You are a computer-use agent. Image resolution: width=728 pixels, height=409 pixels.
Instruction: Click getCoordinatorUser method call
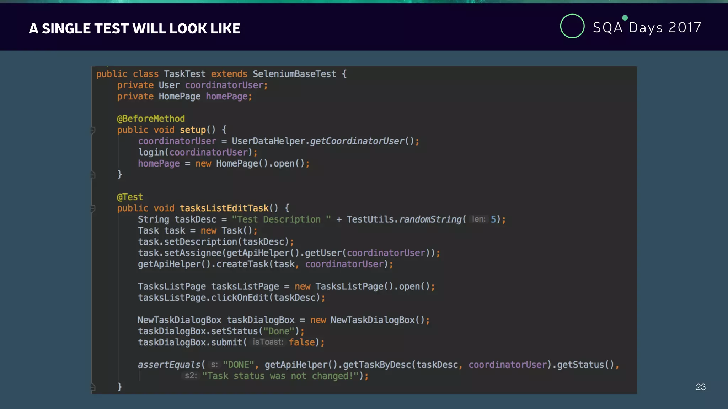coord(357,141)
